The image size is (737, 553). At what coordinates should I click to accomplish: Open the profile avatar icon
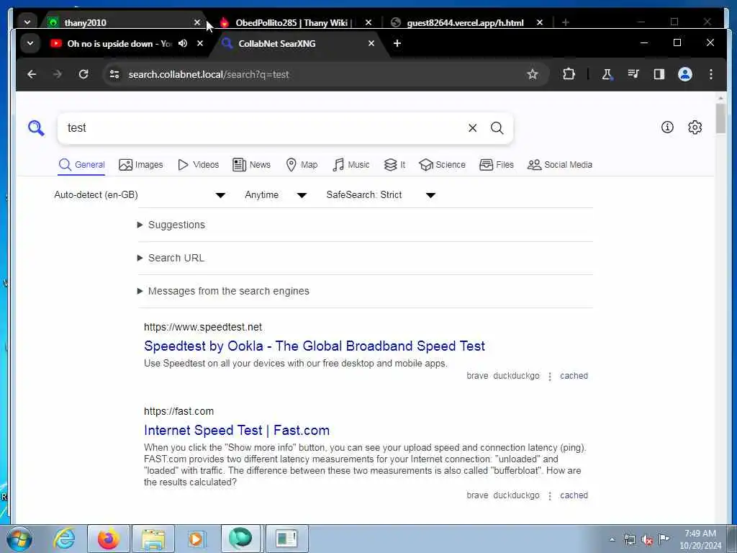click(685, 74)
